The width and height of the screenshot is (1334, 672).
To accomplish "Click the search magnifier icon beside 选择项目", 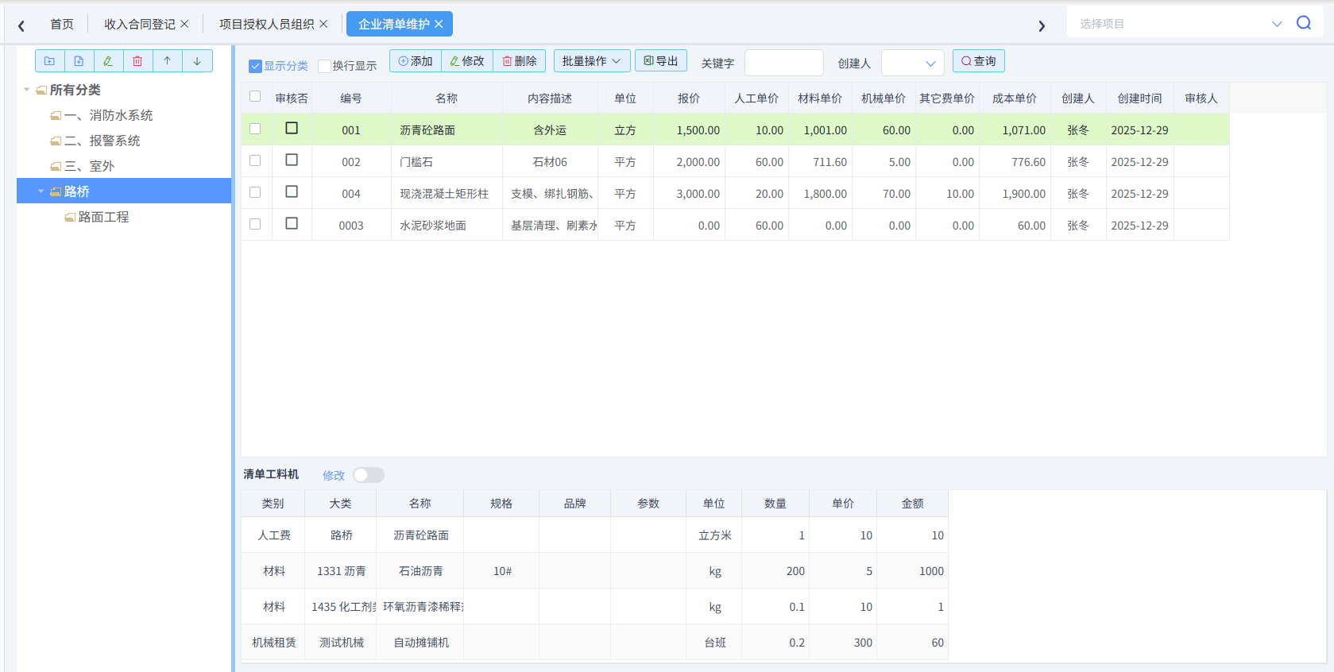I will [1304, 23].
